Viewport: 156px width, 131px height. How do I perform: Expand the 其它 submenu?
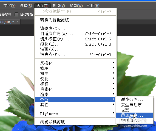(x=75, y=105)
